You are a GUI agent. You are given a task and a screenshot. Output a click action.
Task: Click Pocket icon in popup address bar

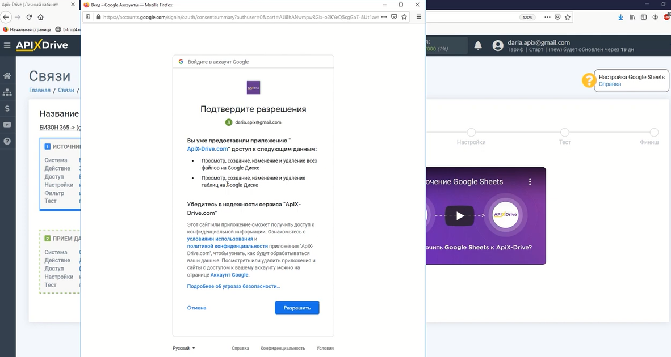pos(394,17)
